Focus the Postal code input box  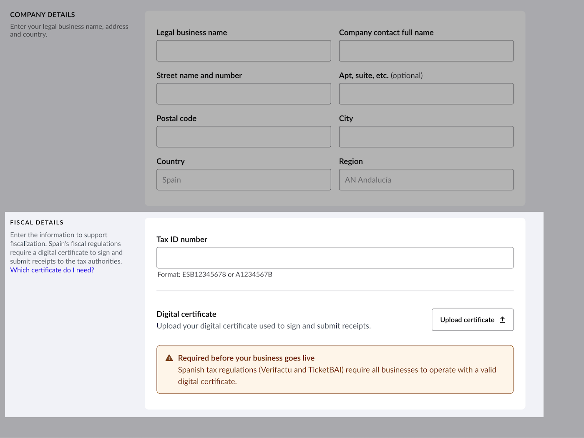point(244,137)
